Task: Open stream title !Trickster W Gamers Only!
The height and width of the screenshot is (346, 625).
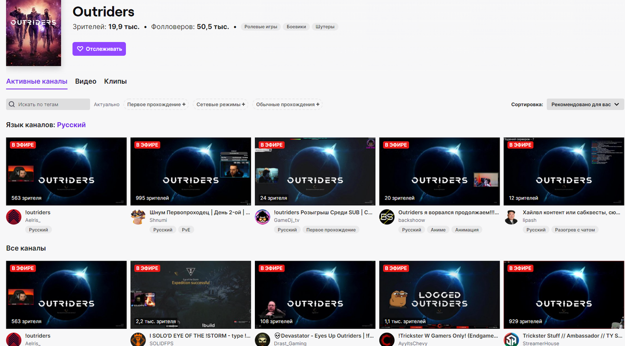Action: click(x=449, y=336)
